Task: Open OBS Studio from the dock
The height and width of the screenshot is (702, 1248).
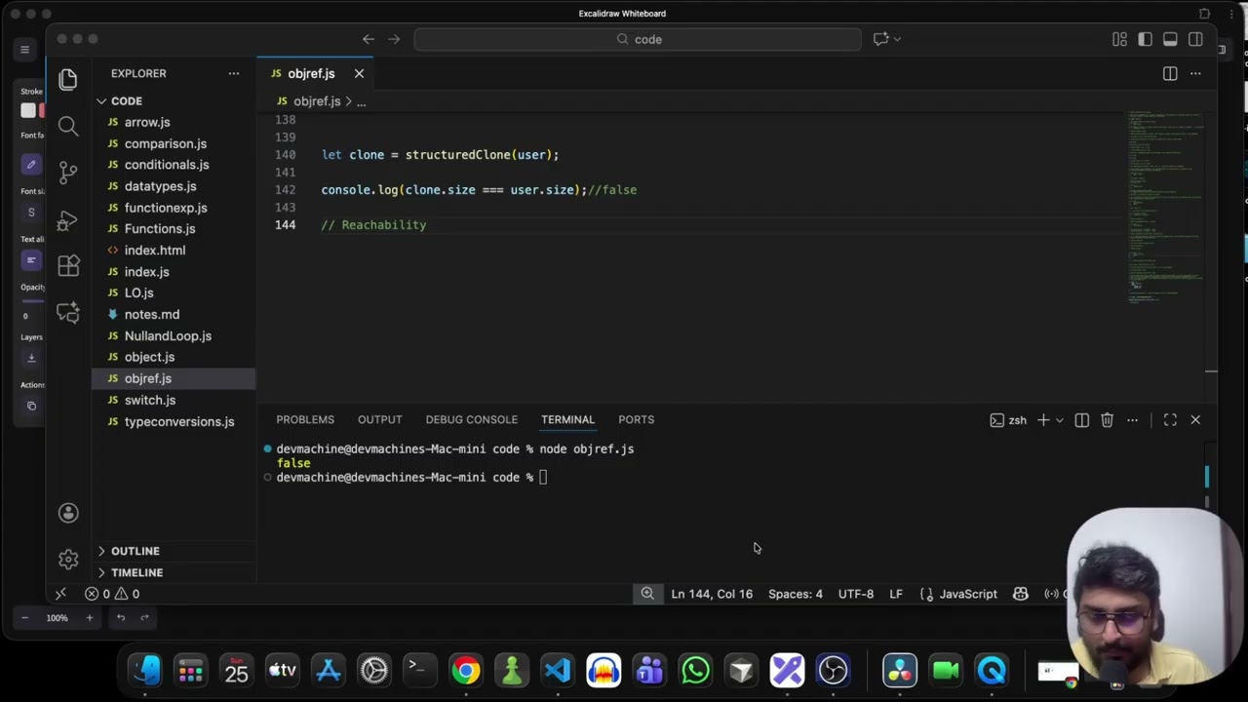Action: [x=833, y=671]
